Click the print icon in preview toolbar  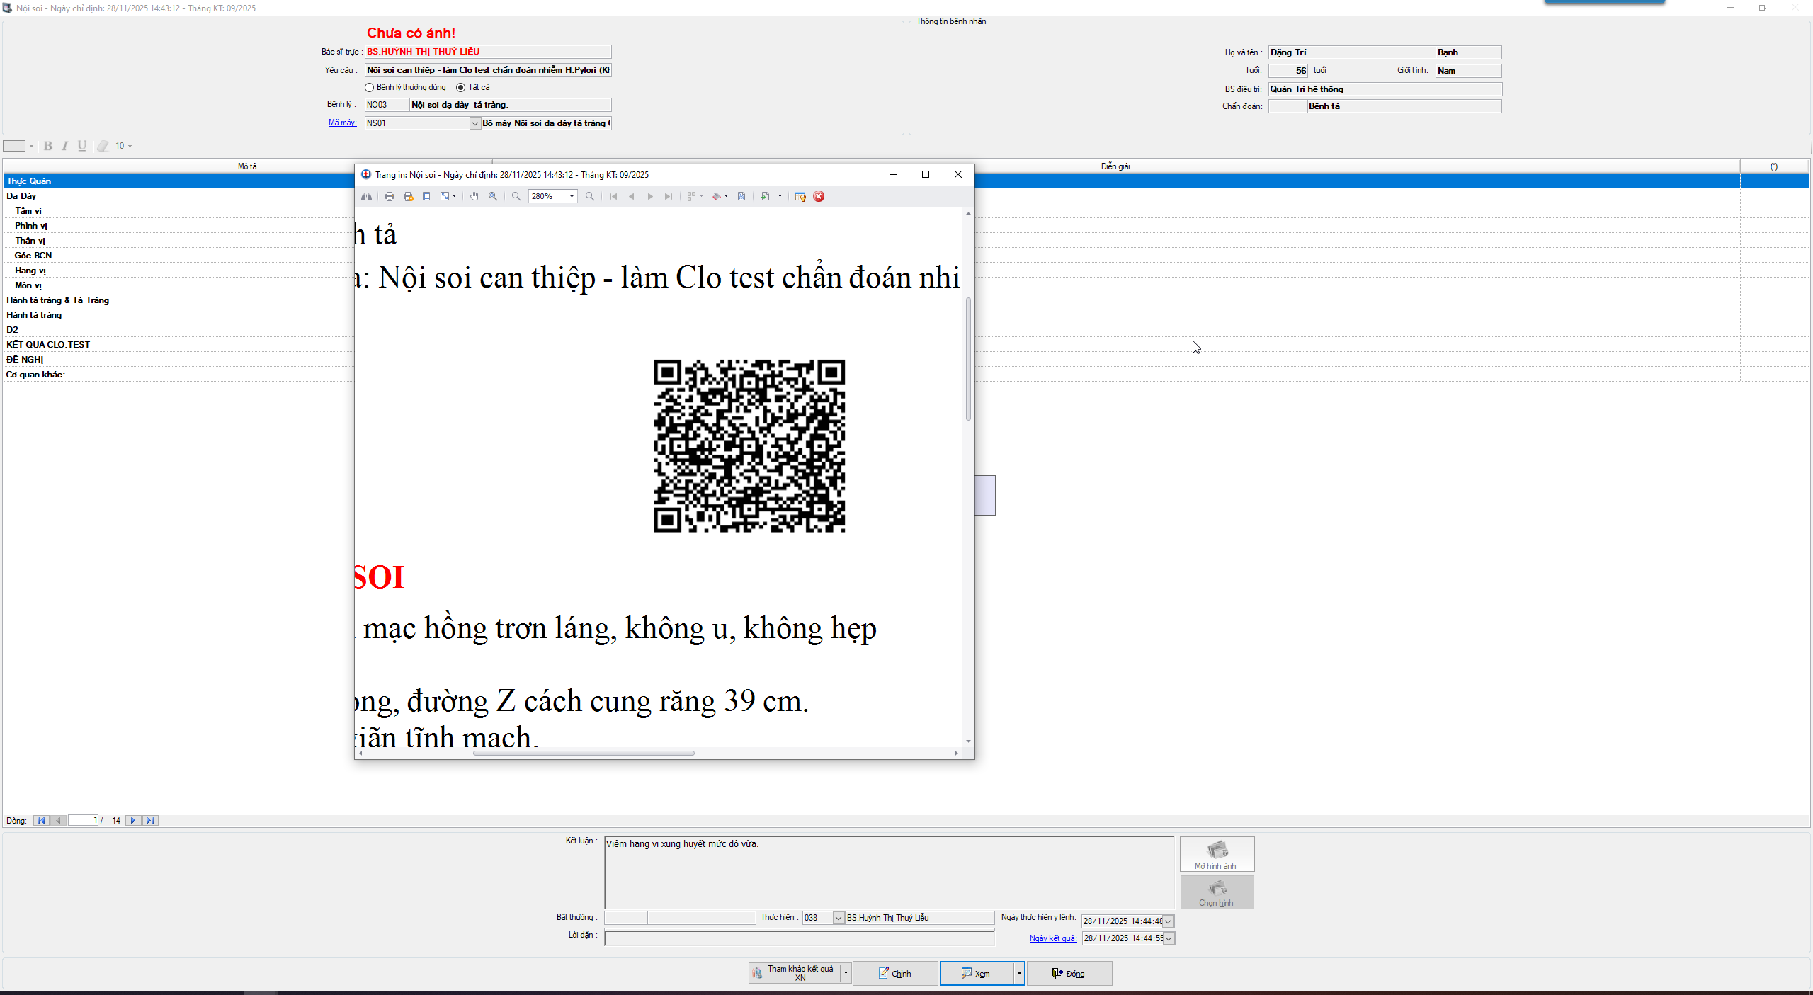(x=390, y=196)
